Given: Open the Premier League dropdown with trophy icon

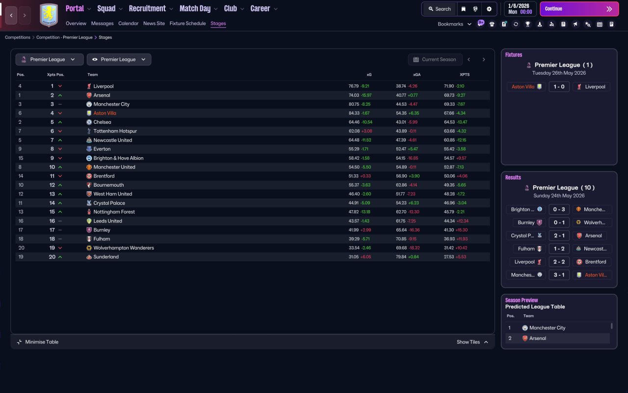Looking at the screenshot, I should coord(50,59).
